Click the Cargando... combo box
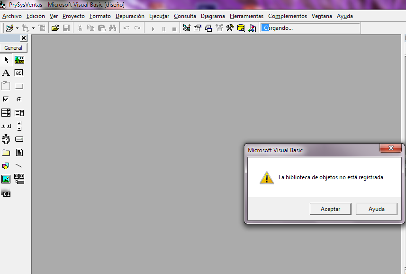Viewport: 406px width, 274px height. point(310,27)
